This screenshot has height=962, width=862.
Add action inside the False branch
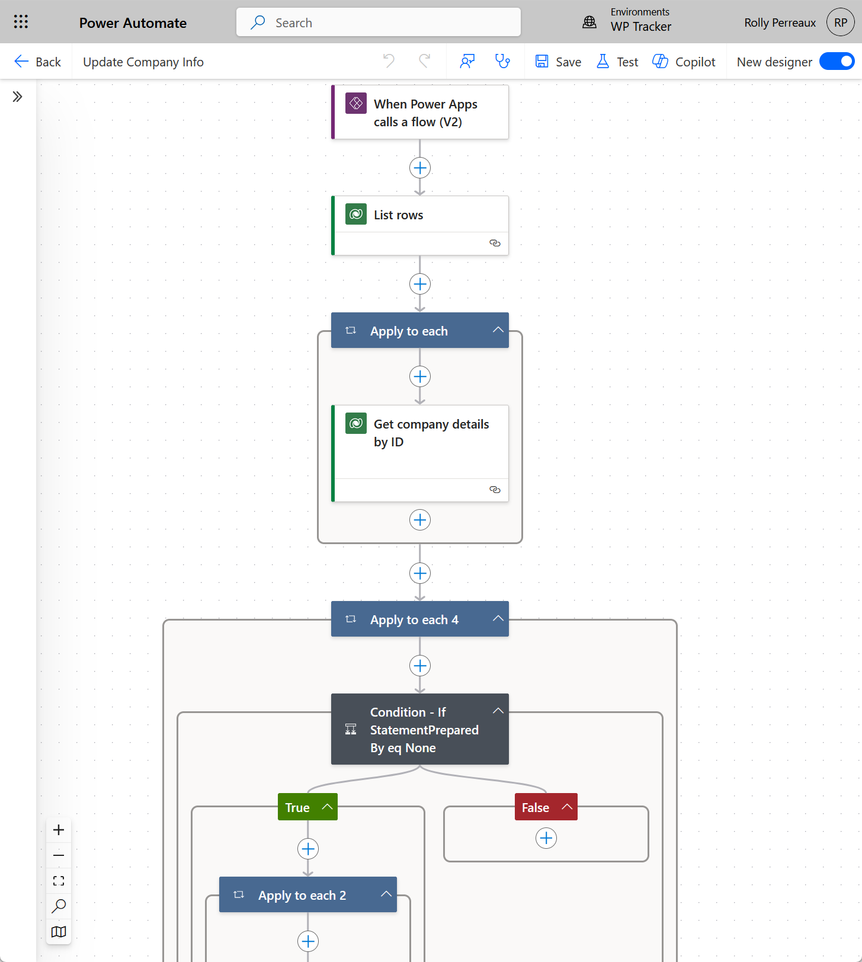click(x=546, y=838)
